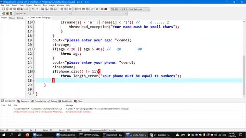
Task: Open the AStyle menu
Action: (x=52, y=5)
